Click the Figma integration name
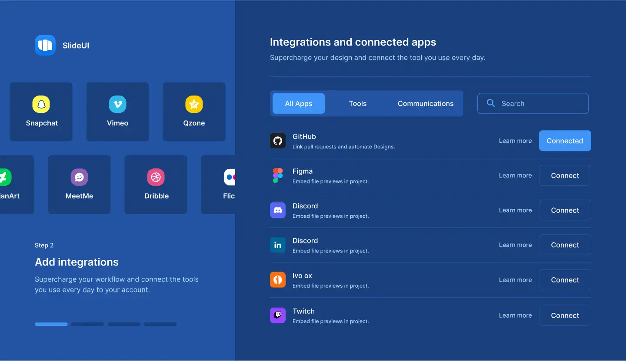Screen dimensions: 626x361 (x=303, y=171)
